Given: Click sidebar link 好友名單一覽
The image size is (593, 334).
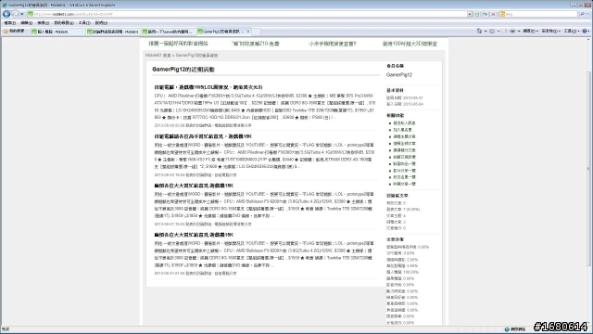Looking at the screenshot, I should coord(404,177).
